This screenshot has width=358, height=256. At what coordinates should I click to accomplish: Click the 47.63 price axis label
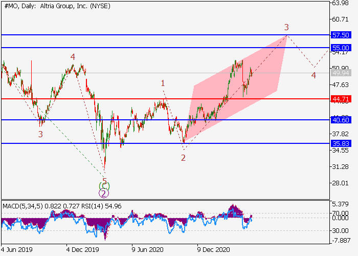coord(341,85)
